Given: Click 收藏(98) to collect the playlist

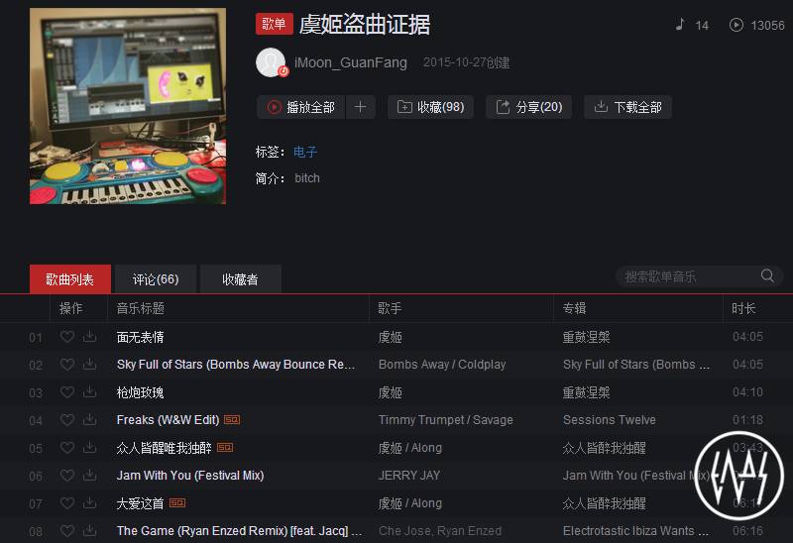Looking at the screenshot, I should click(430, 107).
